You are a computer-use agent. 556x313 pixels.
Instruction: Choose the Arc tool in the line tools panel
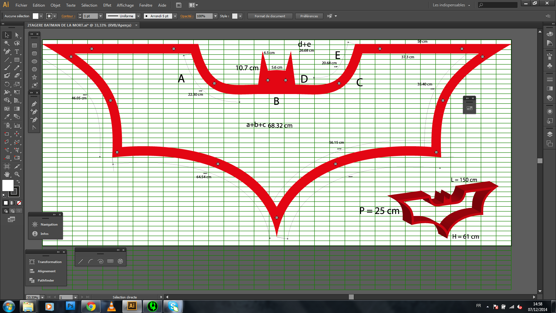tap(91, 261)
